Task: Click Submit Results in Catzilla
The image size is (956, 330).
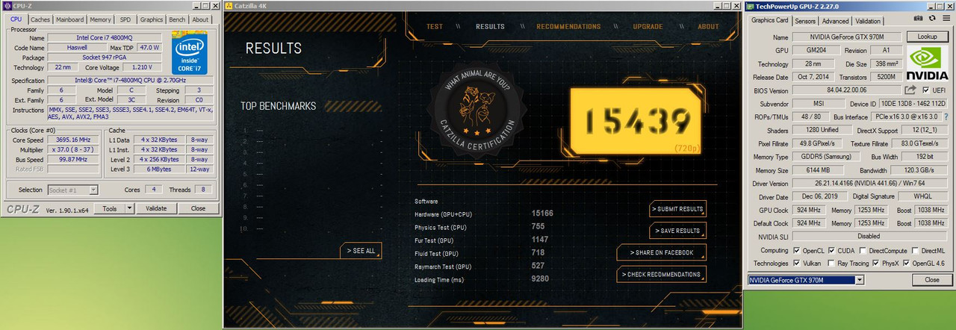Action: click(x=677, y=209)
